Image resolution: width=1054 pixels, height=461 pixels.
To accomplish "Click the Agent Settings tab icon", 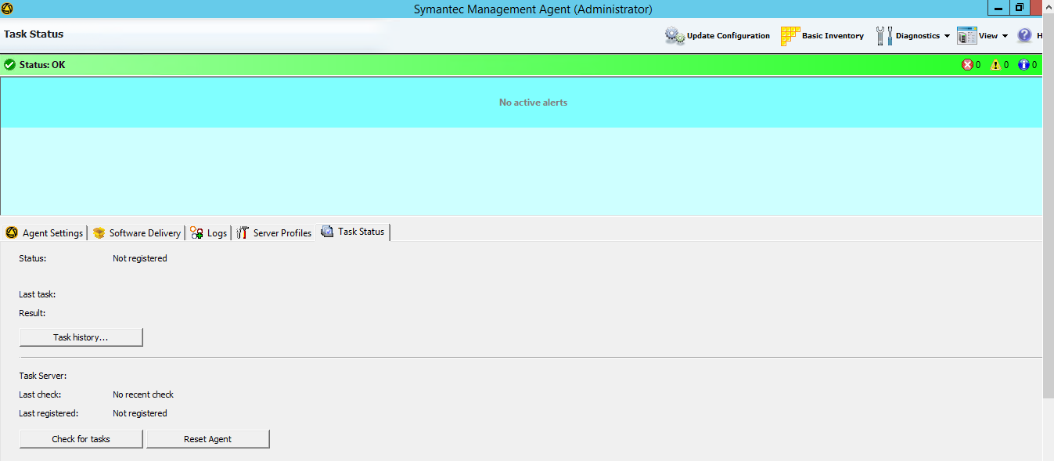I will (12, 232).
